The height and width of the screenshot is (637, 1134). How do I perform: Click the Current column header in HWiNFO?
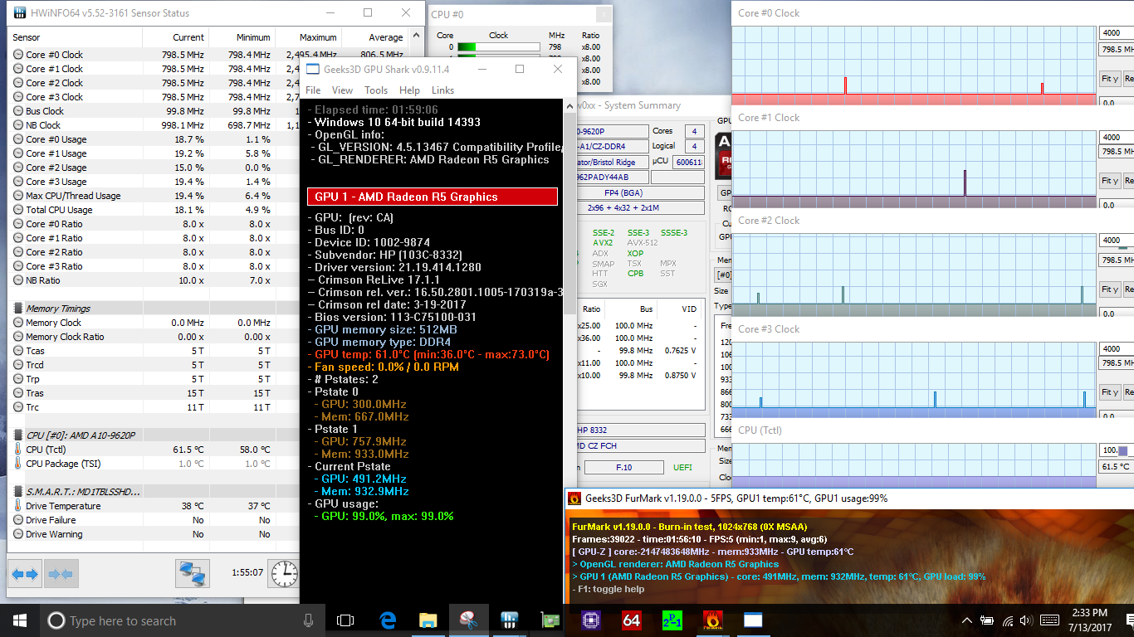pyautogui.click(x=175, y=37)
